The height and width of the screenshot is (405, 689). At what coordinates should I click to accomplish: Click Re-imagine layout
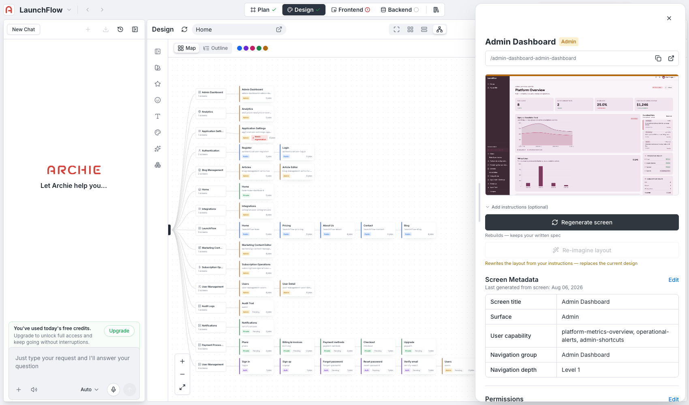(582, 250)
